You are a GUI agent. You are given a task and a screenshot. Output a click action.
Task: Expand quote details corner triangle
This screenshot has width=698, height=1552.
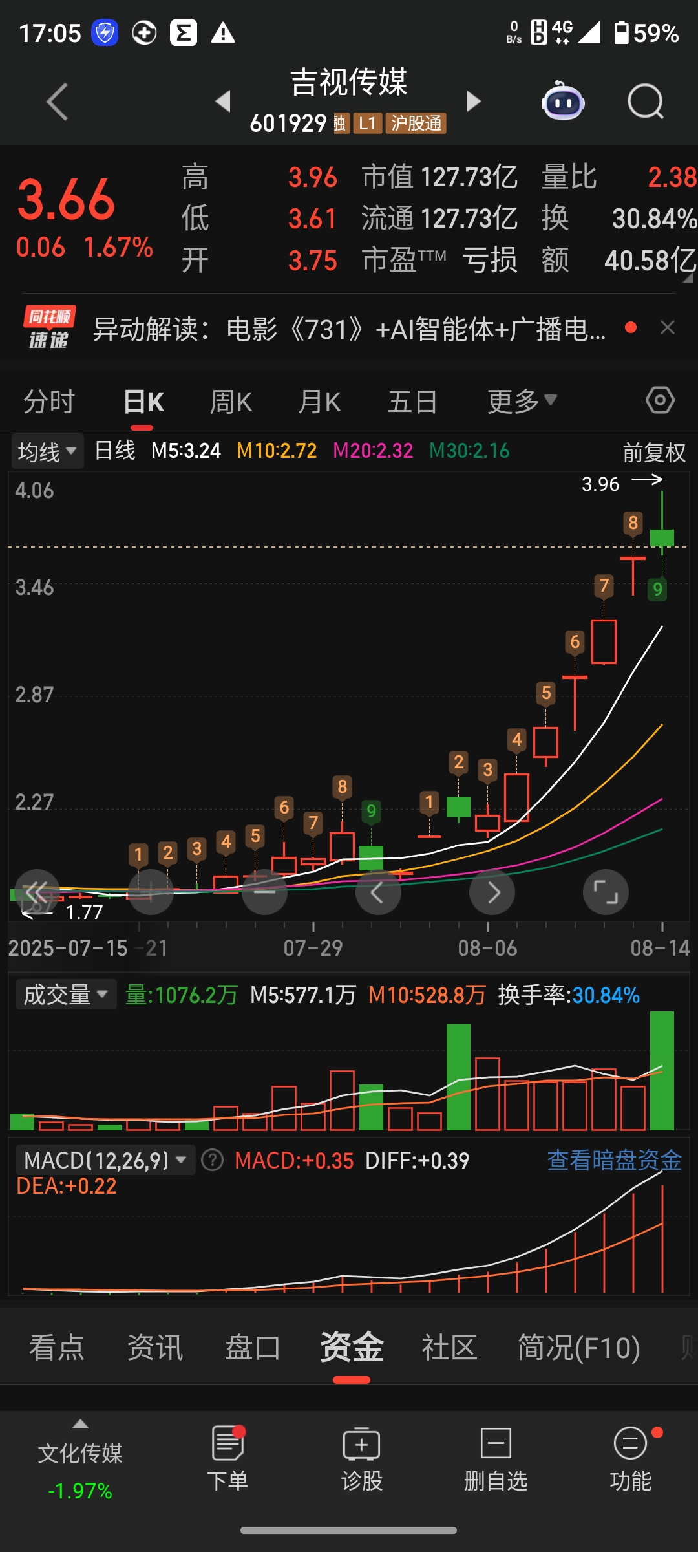click(688, 279)
